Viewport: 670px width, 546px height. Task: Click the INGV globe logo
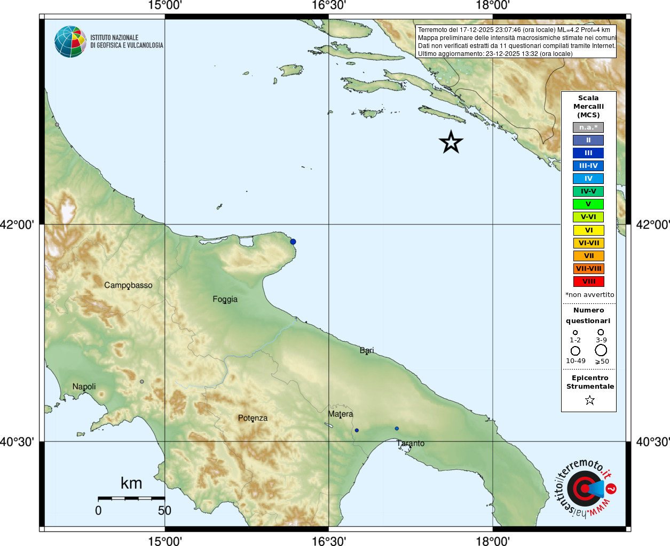point(70,42)
